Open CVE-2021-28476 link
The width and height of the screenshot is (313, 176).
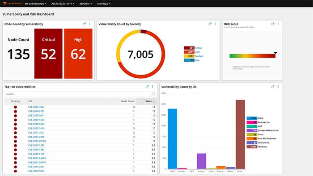pyautogui.click(x=37, y=163)
